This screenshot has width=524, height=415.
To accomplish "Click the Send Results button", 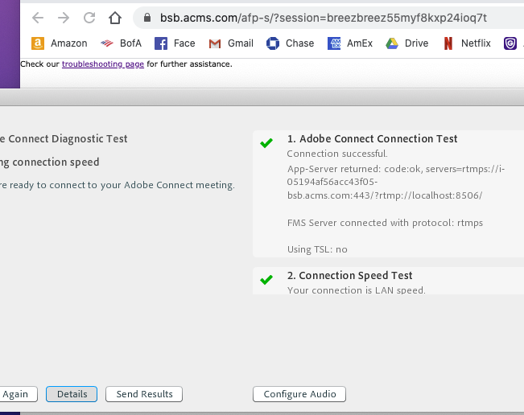I will 144,394.
